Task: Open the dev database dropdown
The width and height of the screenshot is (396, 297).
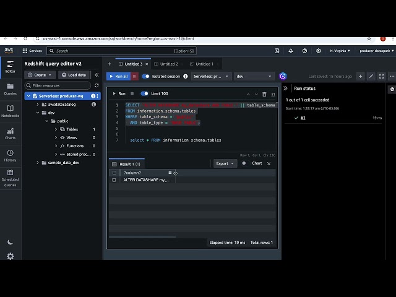Action: [x=254, y=76]
